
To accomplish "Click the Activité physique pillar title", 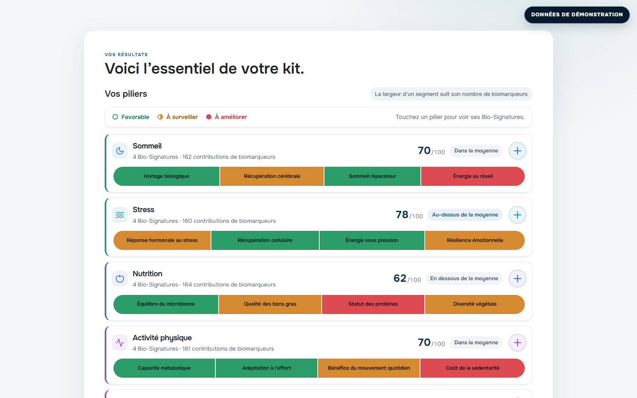I will 162,338.
